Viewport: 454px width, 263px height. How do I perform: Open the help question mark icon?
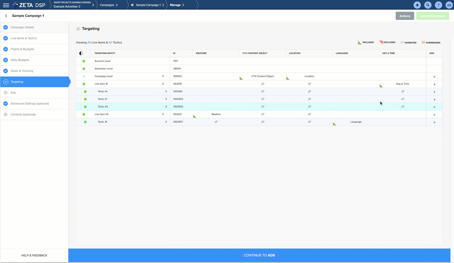pyautogui.click(x=438, y=5)
